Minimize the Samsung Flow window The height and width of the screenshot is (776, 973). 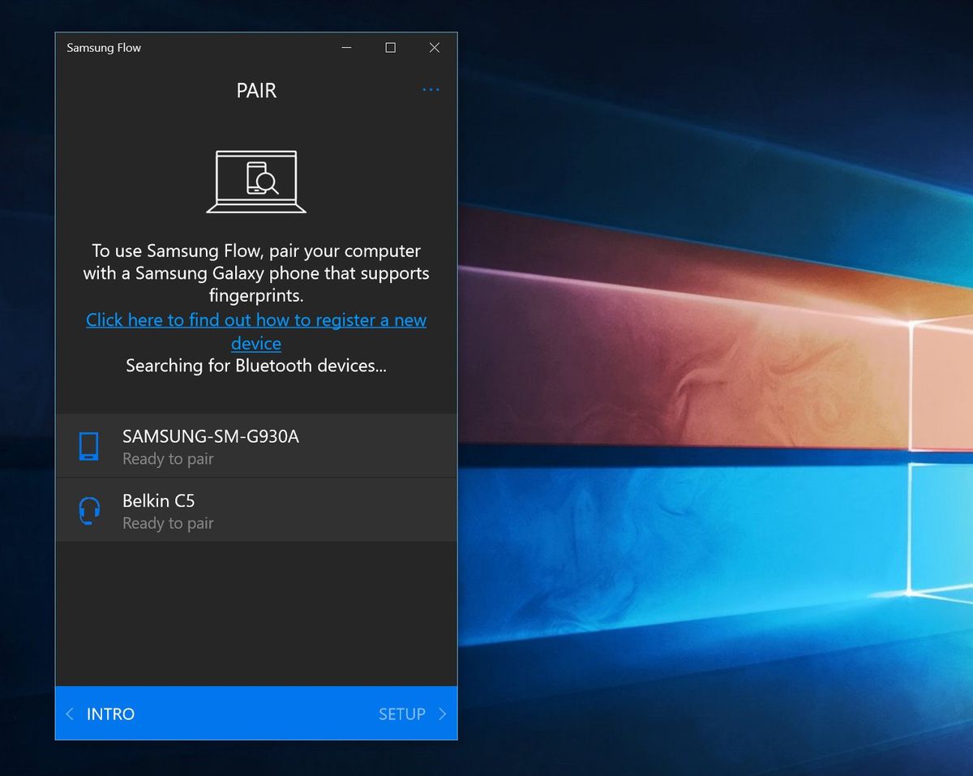coord(347,48)
